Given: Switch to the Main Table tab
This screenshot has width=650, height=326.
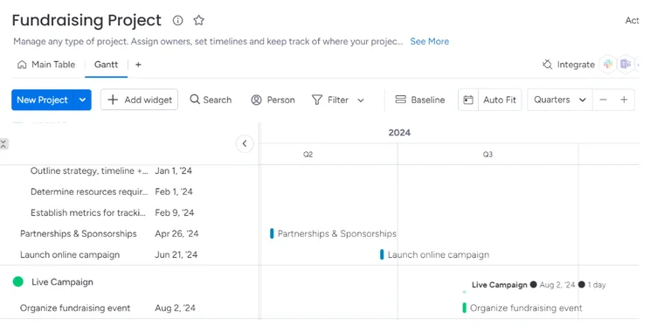Looking at the screenshot, I should click(46, 65).
